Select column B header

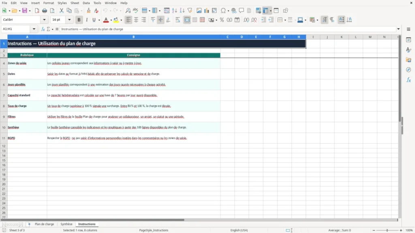click(133, 37)
